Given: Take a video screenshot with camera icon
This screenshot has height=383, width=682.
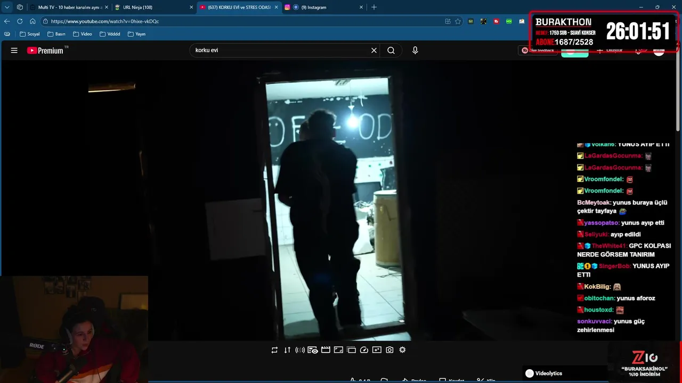Looking at the screenshot, I should tap(389, 350).
